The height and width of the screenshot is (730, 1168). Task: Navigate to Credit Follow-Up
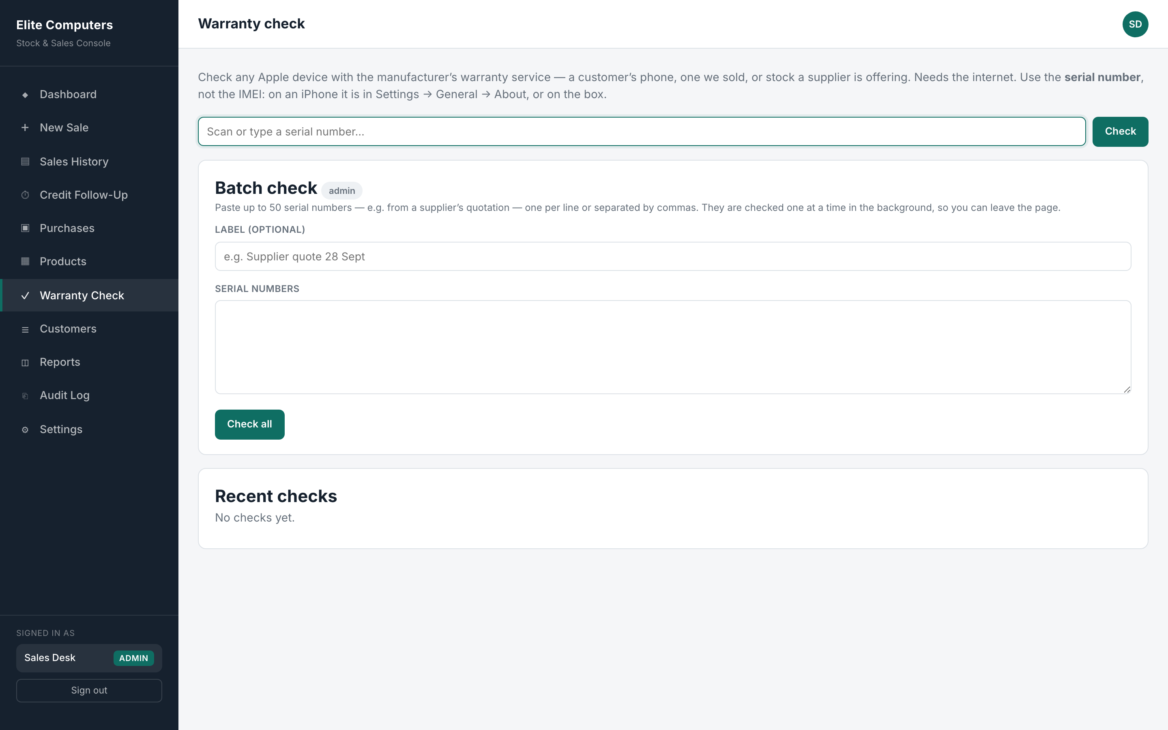pyautogui.click(x=90, y=195)
